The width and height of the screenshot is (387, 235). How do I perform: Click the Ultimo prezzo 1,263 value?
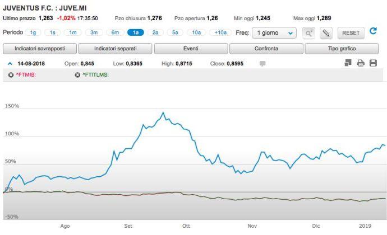point(45,18)
